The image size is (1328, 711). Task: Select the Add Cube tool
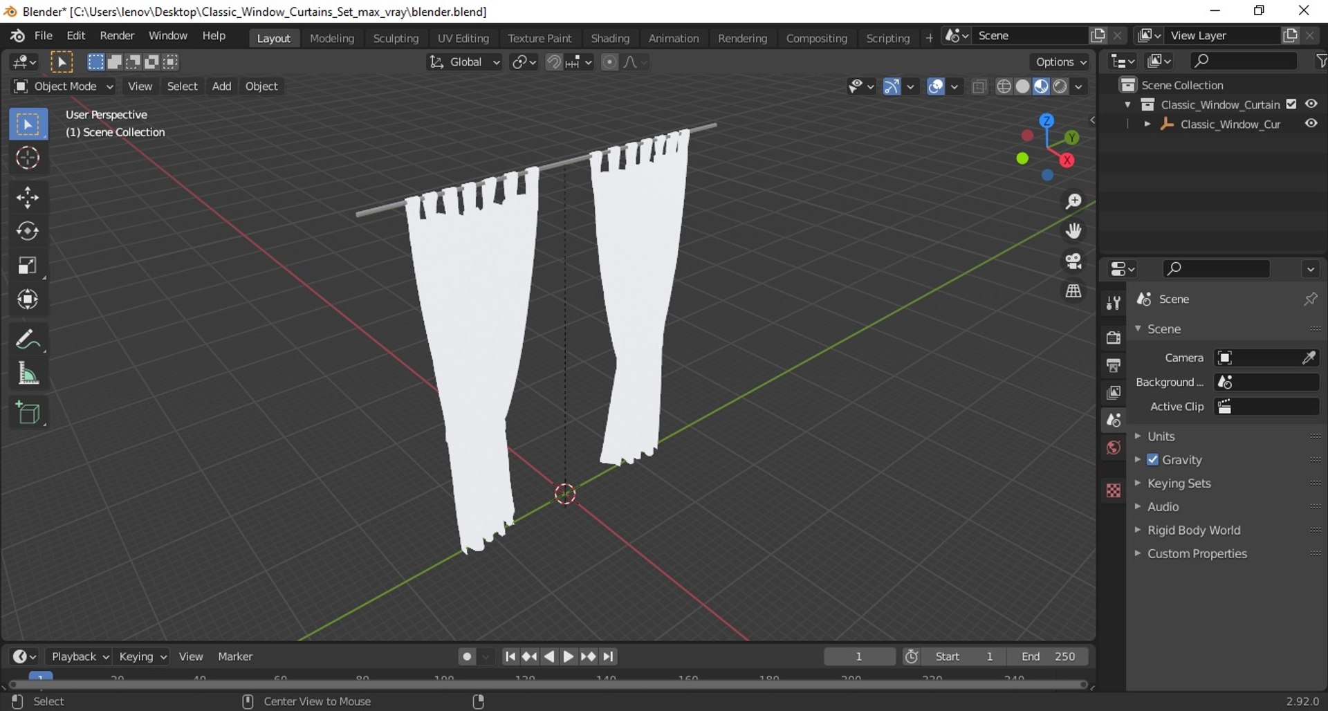click(28, 414)
